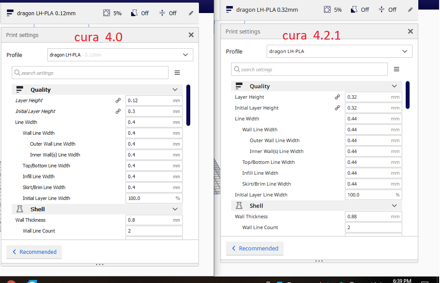The width and height of the screenshot is (440, 283).
Task: Click the link icon beside Layer Height in Cura 4.2.1
Action: pyautogui.click(x=337, y=97)
